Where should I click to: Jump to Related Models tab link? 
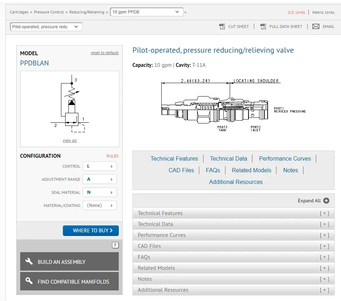click(251, 170)
